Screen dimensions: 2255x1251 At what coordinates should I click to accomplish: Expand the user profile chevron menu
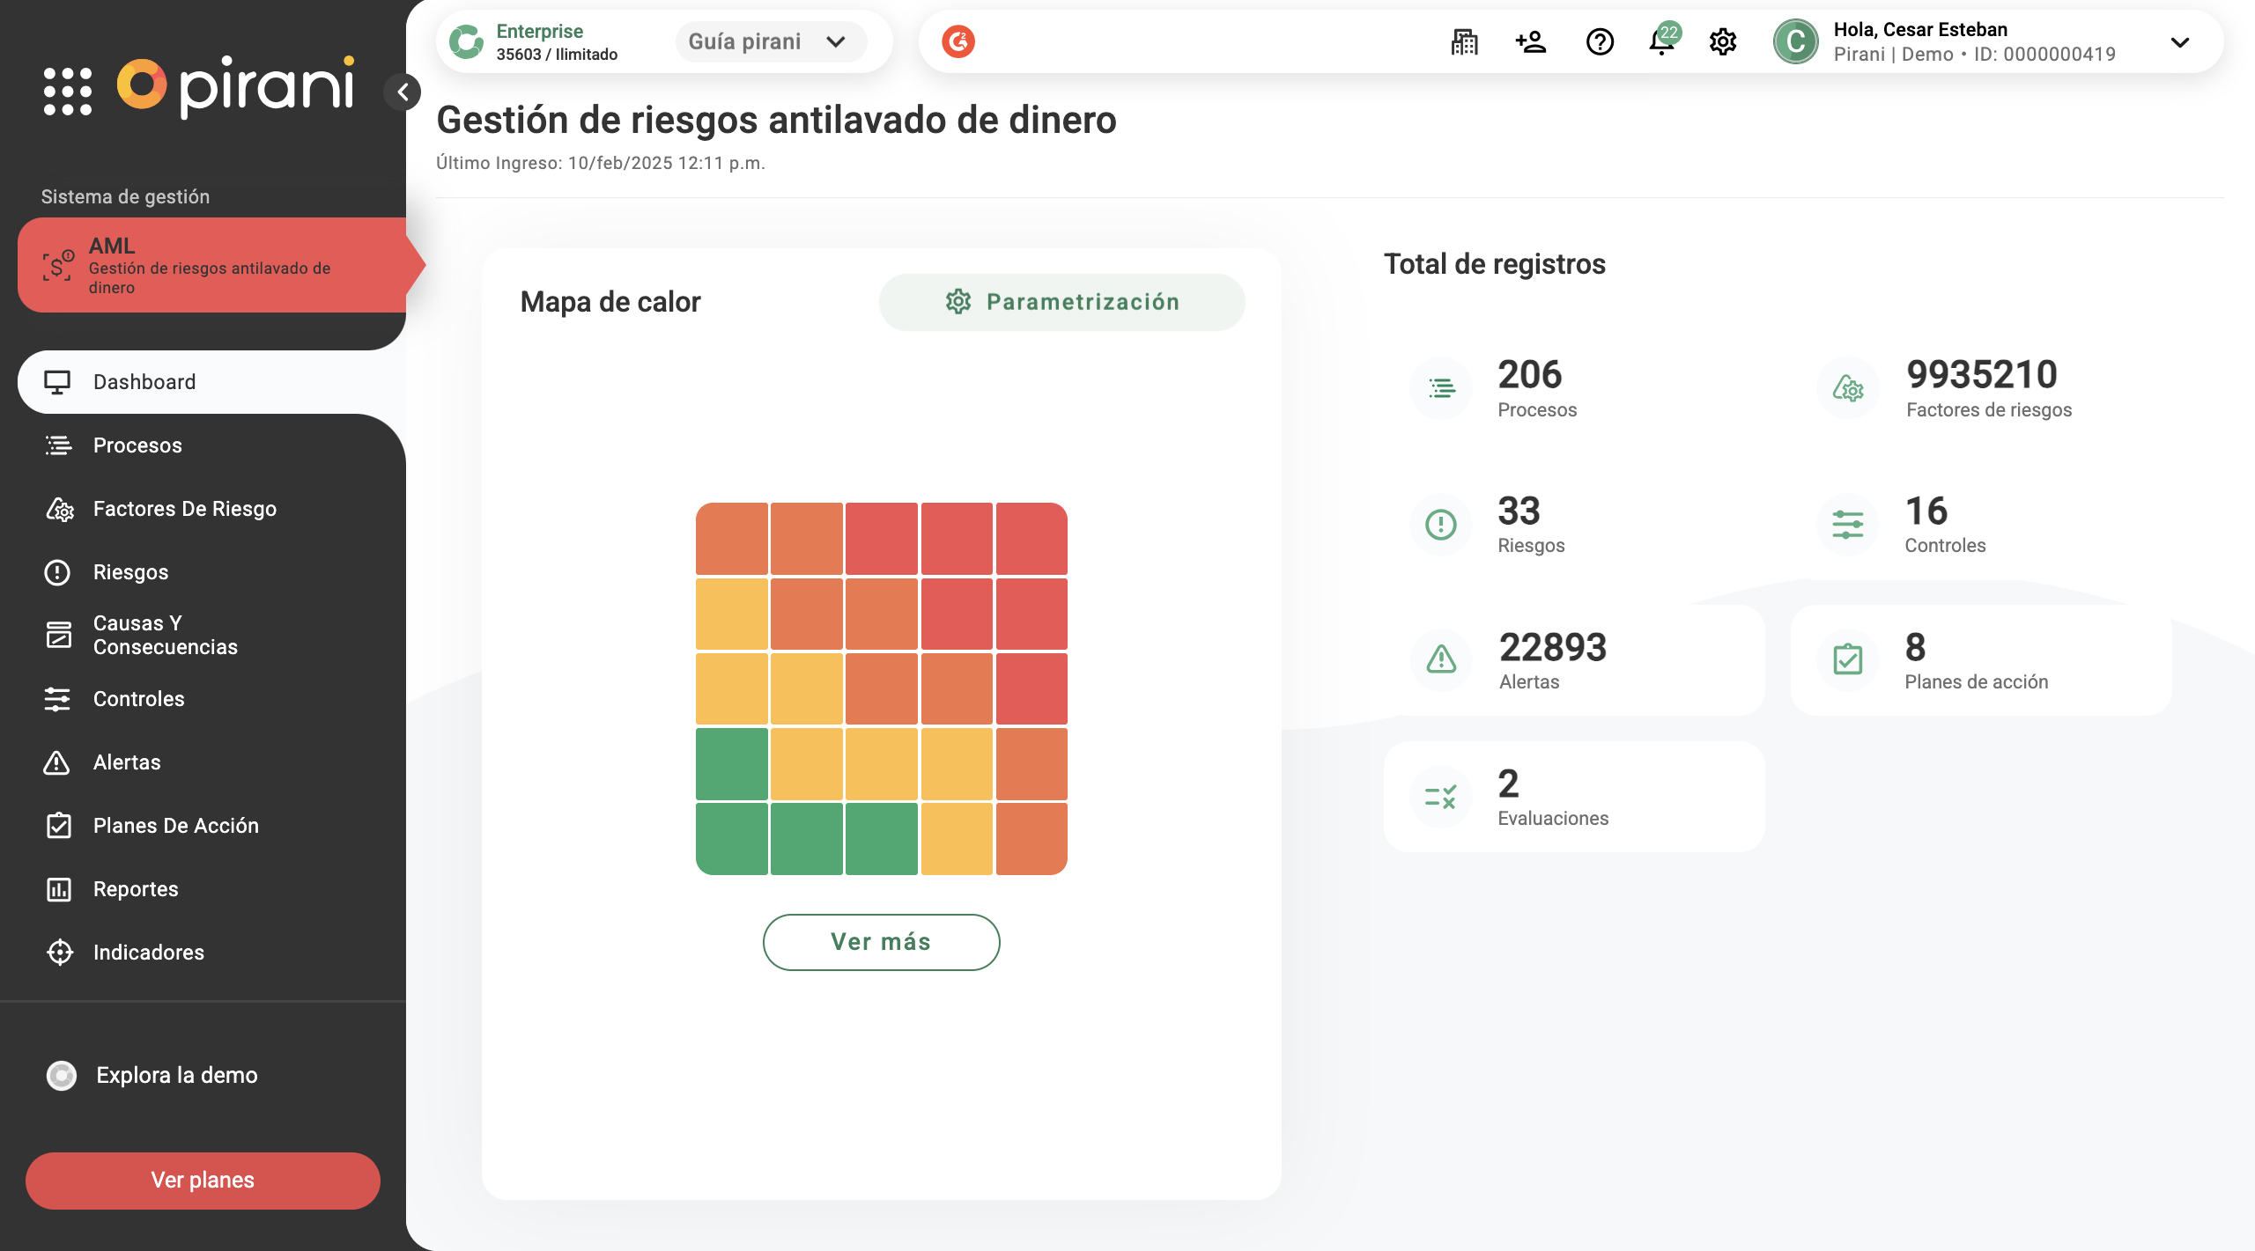point(2179,42)
